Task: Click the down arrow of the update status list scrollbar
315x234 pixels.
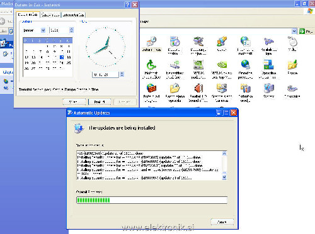Action: click(224, 177)
